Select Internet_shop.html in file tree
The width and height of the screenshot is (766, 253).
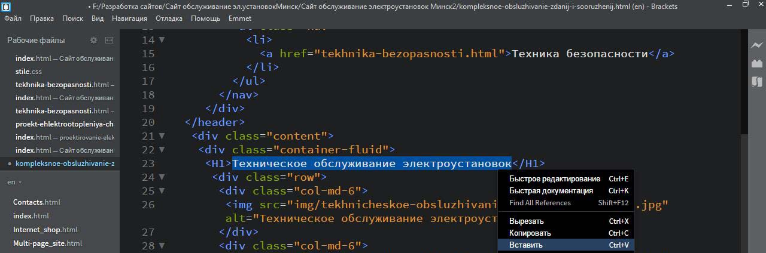pyautogui.click(x=45, y=230)
